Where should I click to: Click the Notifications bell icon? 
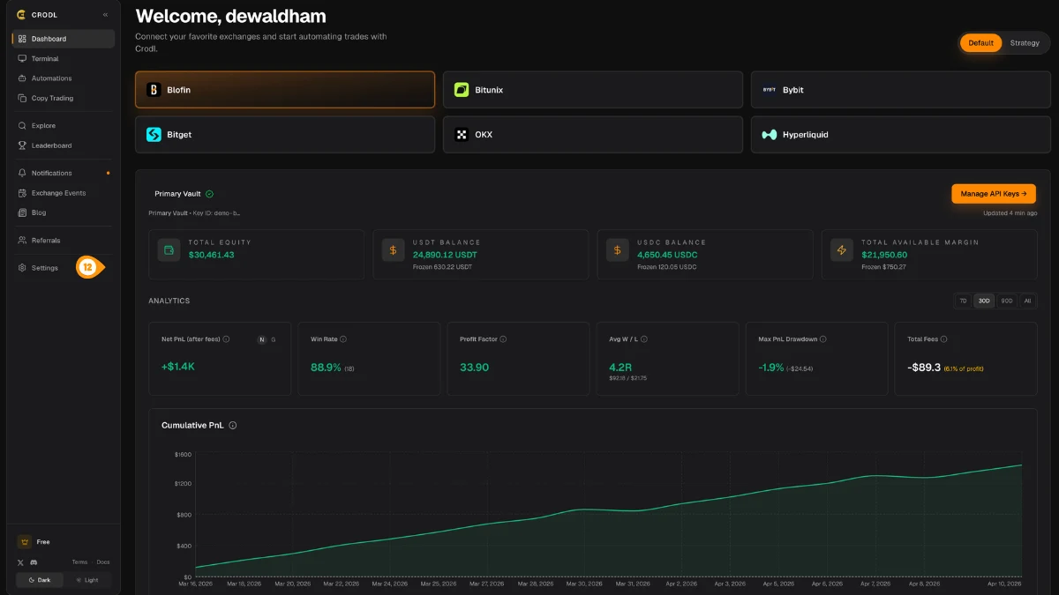[x=22, y=173]
